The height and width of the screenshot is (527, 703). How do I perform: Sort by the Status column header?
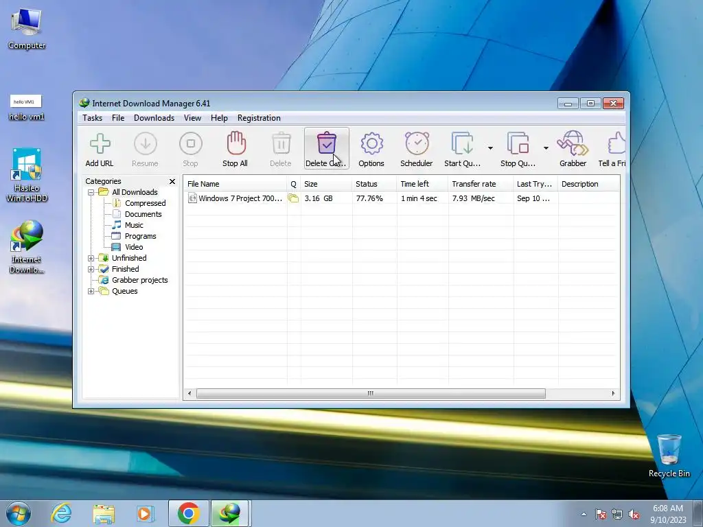tap(374, 184)
